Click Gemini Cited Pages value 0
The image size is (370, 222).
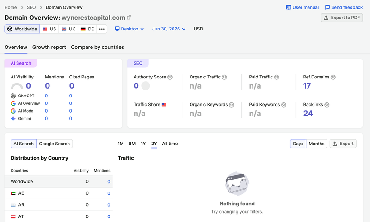point(71,119)
